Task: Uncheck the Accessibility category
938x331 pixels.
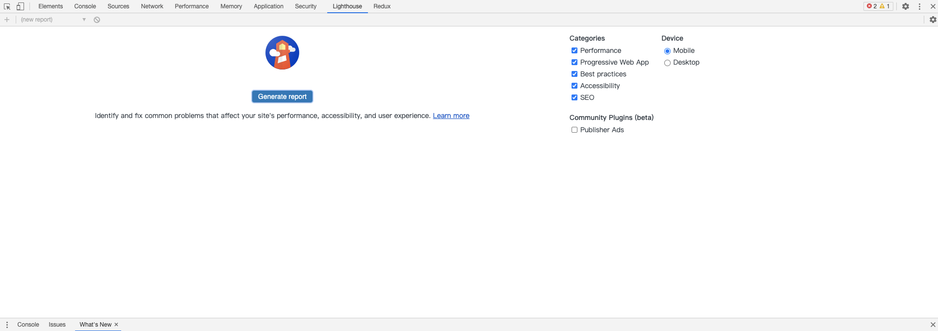Action: [x=574, y=86]
